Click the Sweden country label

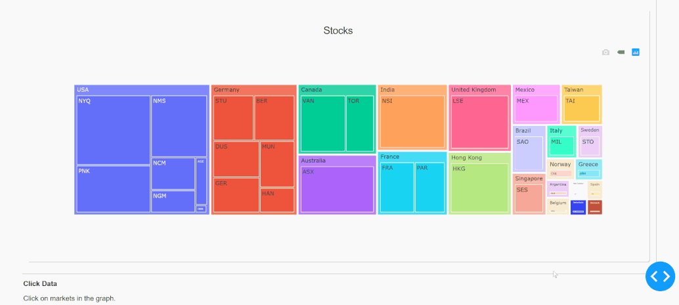(x=590, y=130)
